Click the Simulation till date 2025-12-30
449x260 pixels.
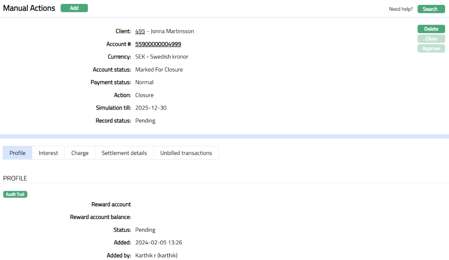[151, 108]
